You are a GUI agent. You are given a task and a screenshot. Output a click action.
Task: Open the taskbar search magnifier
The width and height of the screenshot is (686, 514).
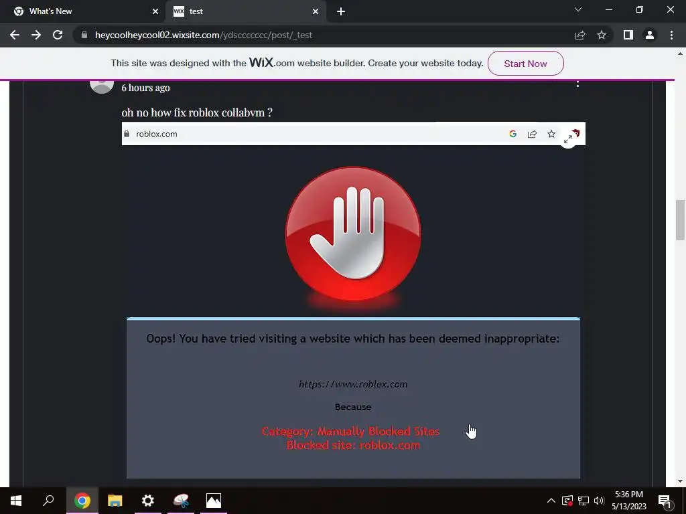point(48,501)
